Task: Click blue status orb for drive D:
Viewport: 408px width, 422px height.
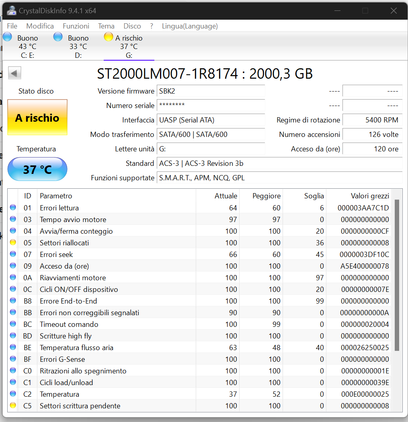Action: [58, 37]
